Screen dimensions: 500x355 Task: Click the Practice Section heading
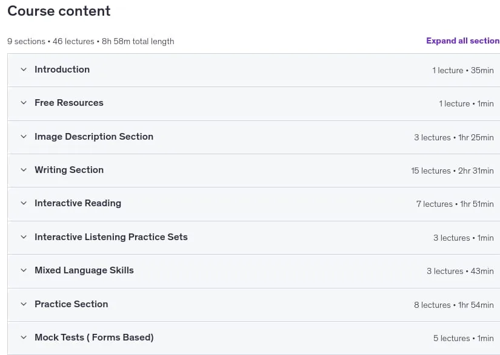(x=72, y=304)
